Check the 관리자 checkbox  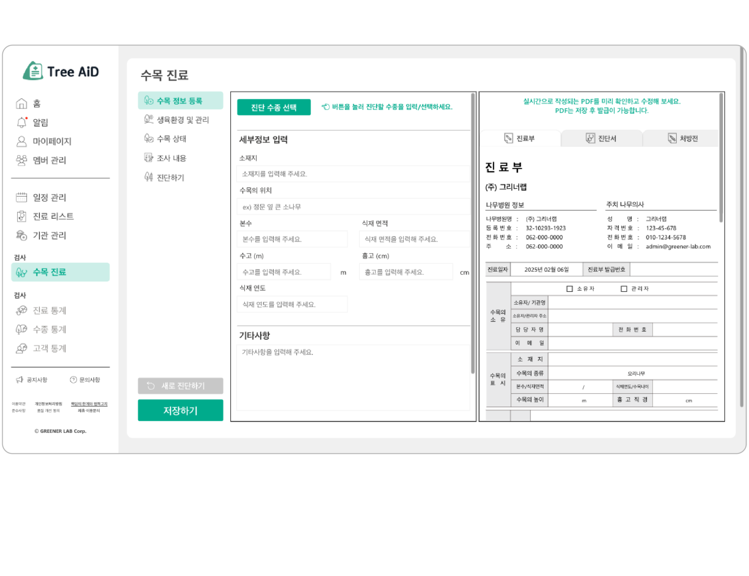click(624, 289)
